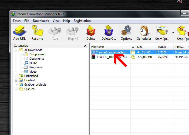Click queue icon in UL-ASUS row
189x135 pixels.
pos(133,57)
